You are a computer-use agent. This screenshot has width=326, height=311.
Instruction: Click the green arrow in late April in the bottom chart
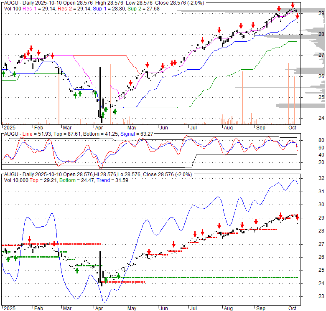pyautogui.click(x=118, y=276)
